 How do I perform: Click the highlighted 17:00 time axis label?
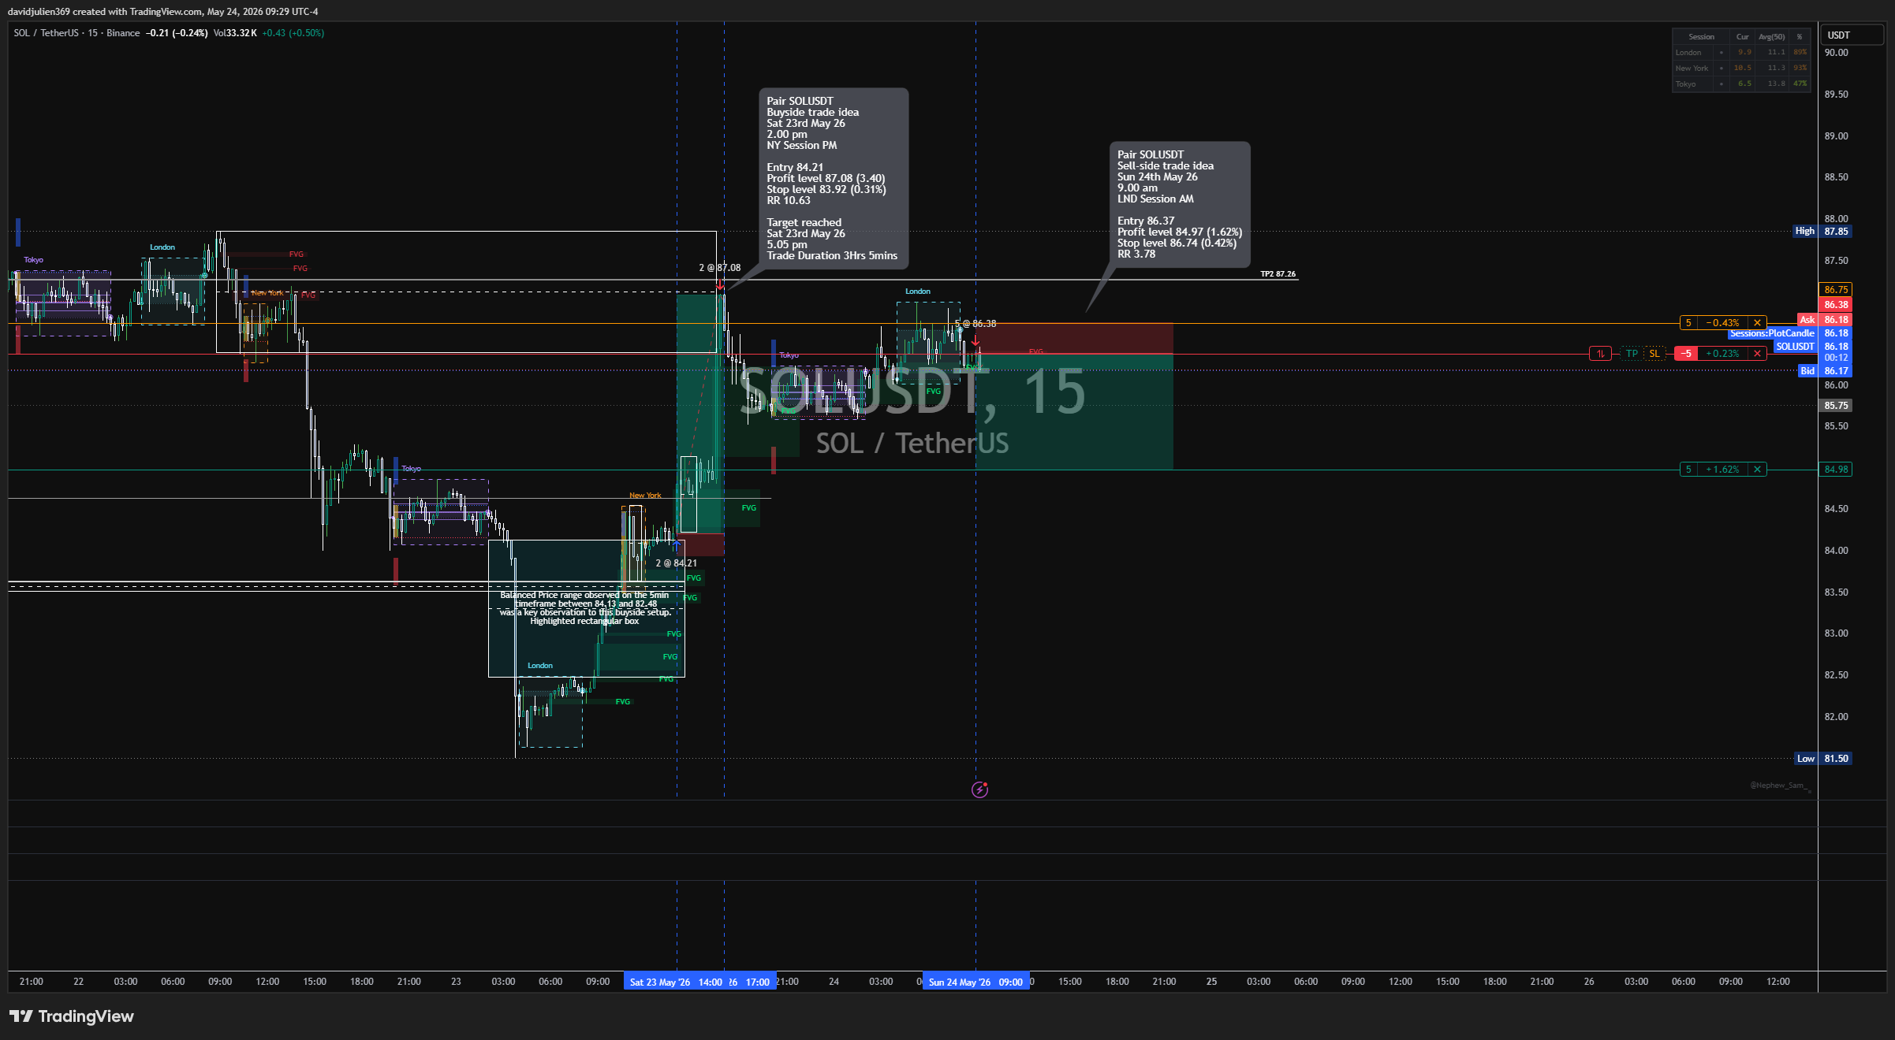(x=758, y=982)
